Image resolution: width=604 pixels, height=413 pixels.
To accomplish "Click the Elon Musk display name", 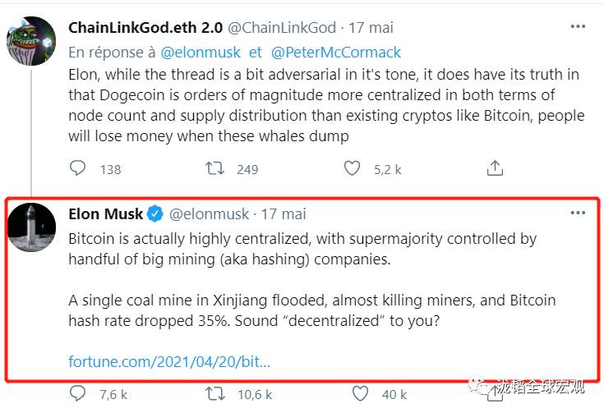I will (x=105, y=213).
